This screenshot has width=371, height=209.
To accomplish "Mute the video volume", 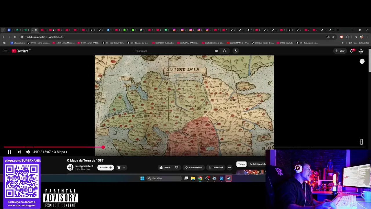I will [28, 152].
